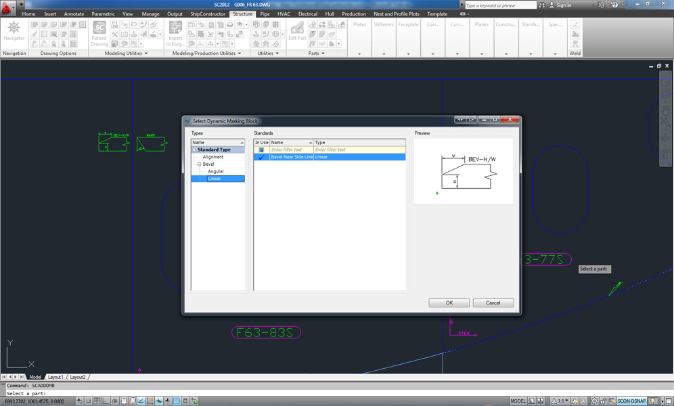This screenshot has width=674, height=406.
Task: Click the top icon above the Weld label
Action: (575, 24)
